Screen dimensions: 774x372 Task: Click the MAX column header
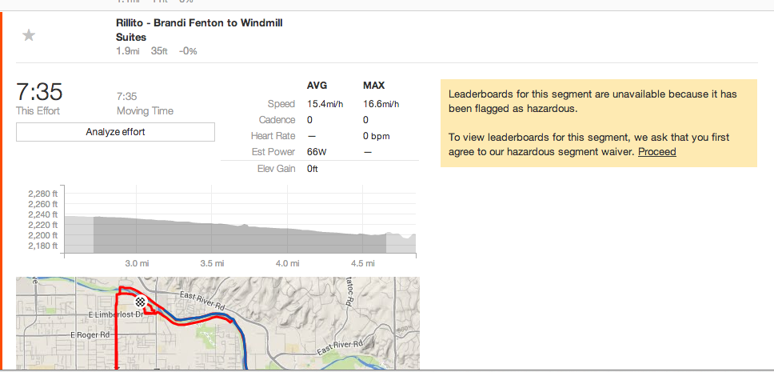point(373,86)
